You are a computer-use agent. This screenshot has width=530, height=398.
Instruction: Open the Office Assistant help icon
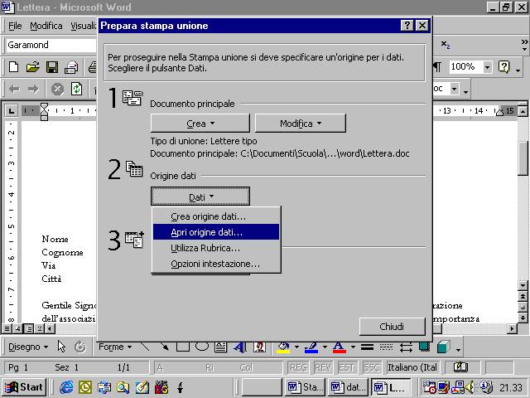(x=503, y=67)
